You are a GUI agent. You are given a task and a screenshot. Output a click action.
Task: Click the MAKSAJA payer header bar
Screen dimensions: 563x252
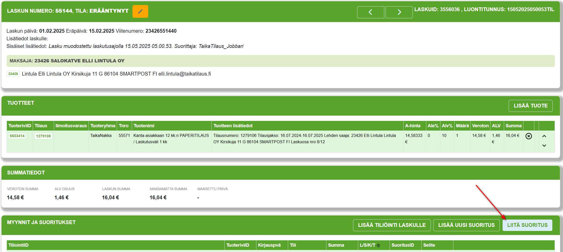(x=280, y=61)
